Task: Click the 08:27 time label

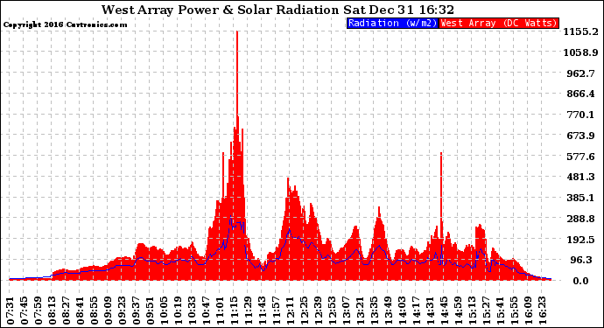Action: click(67, 311)
